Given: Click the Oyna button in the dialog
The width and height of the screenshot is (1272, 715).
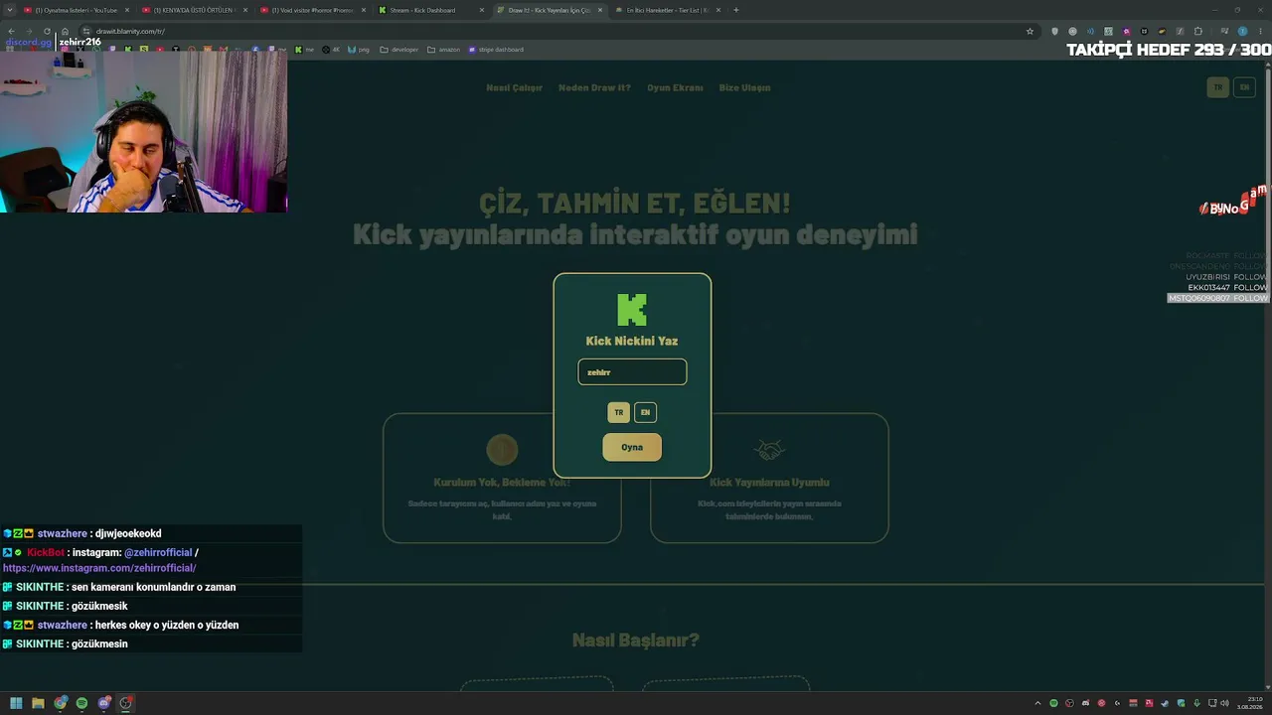Looking at the screenshot, I should click(x=632, y=447).
